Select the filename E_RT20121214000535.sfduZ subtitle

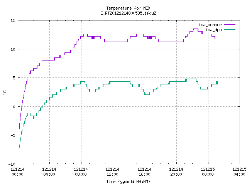point(128,13)
